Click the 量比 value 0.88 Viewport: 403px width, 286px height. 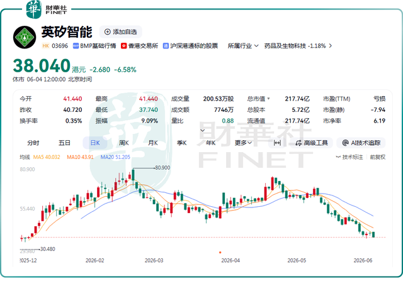[x=228, y=121]
